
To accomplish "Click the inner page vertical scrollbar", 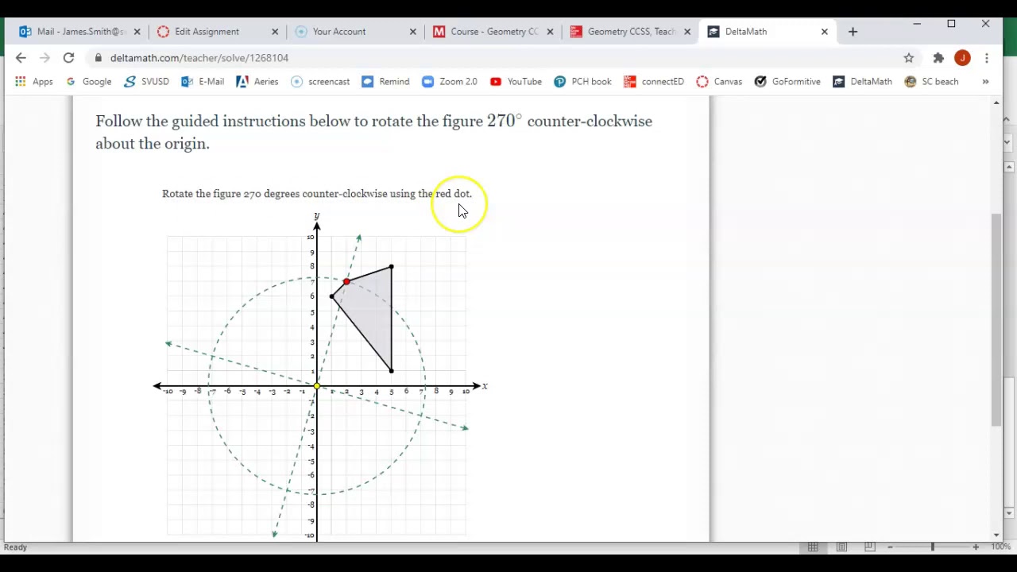I will (x=996, y=320).
